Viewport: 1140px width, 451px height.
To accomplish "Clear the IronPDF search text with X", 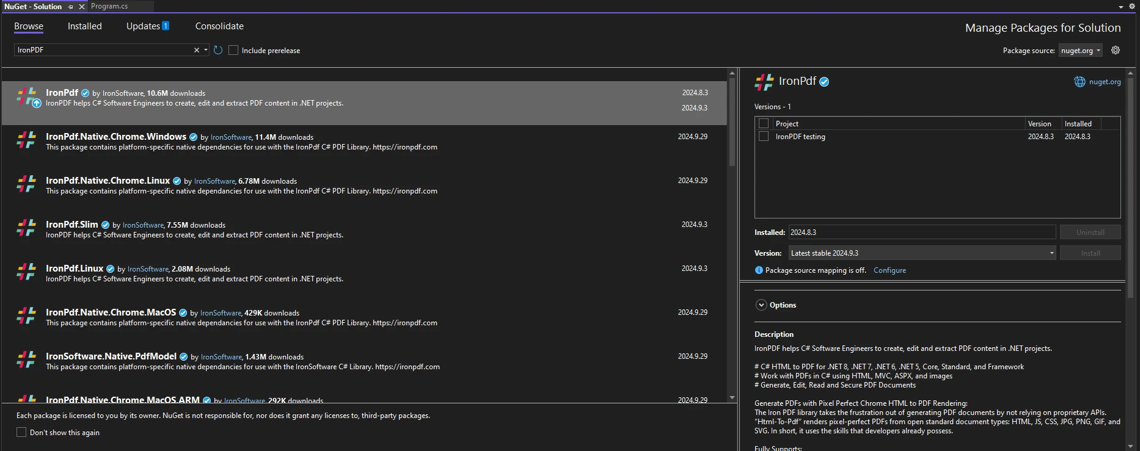I will 197,50.
